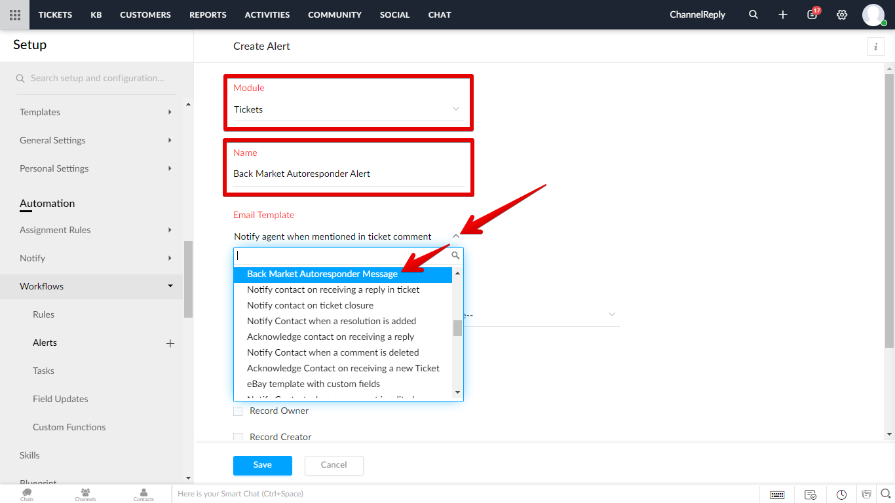Screen dimensions: 895x503
Task: Select eBay template with custom fields
Action: tap(343, 384)
